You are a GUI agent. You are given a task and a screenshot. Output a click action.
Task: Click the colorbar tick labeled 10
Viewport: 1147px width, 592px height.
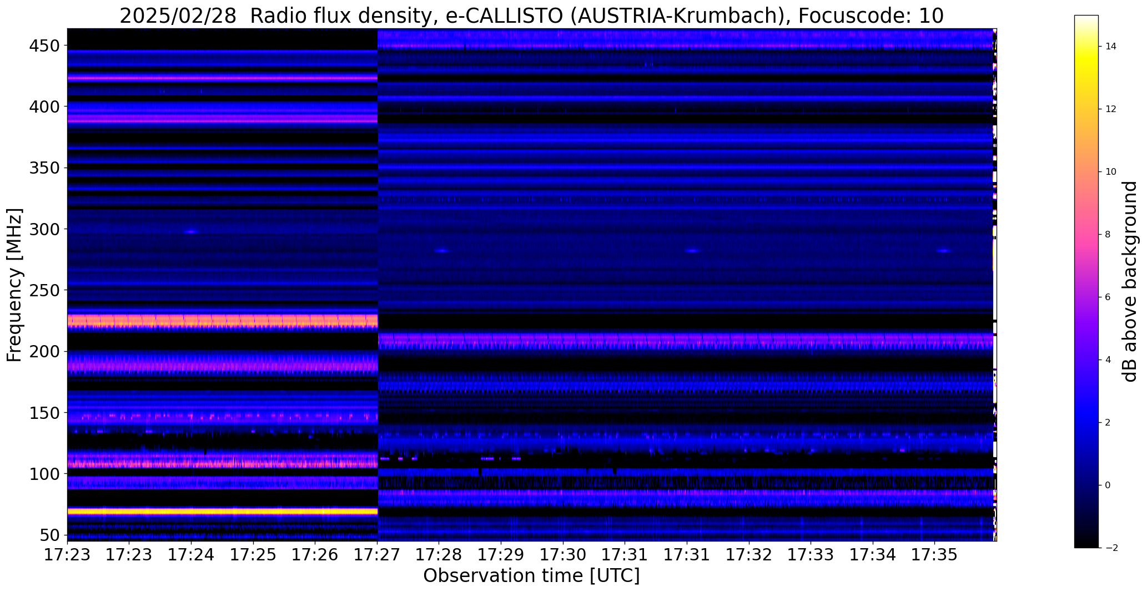1110,172
